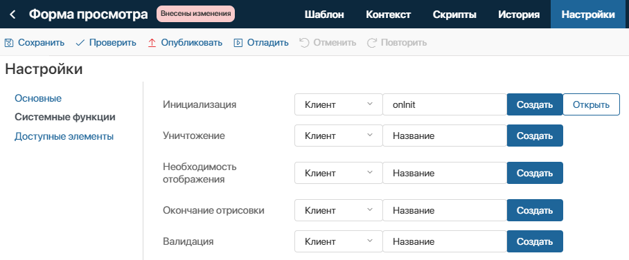The image size is (629, 260).
Task: Click the Форма просмотра title
Action: pyautogui.click(x=88, y=15)
